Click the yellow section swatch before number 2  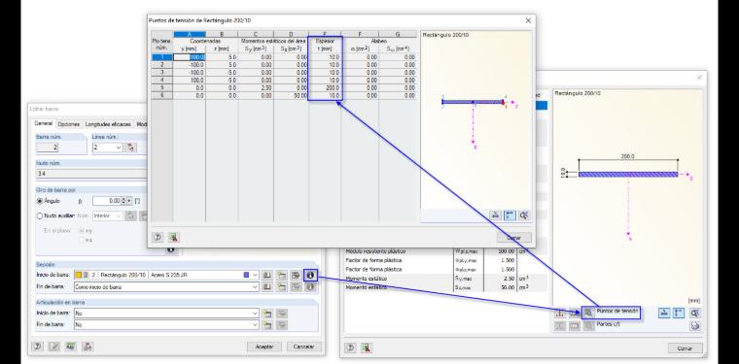tap(78, 275)
